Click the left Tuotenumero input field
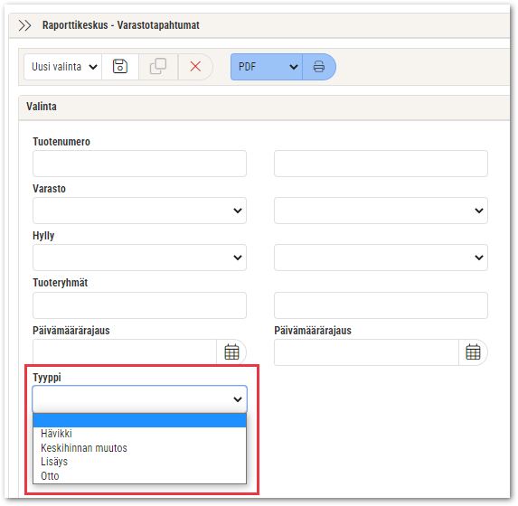The image size is (518, 506). (139, 164)
